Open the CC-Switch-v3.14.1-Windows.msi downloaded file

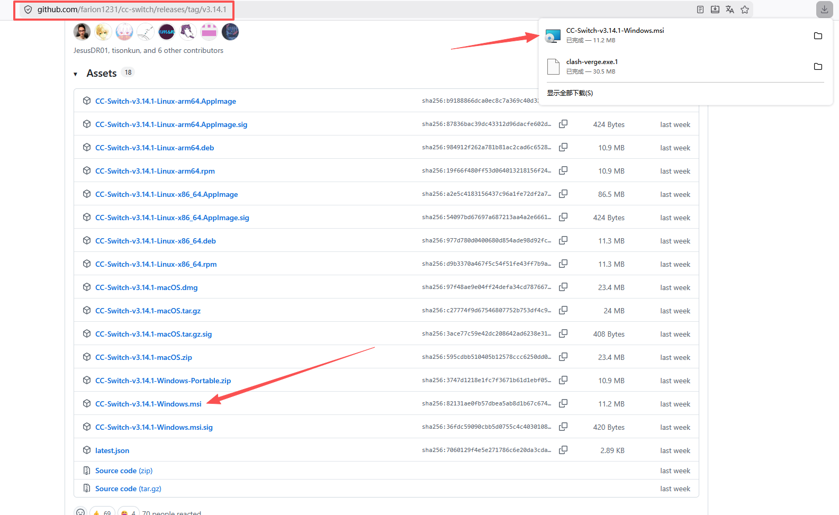(615, 35)
